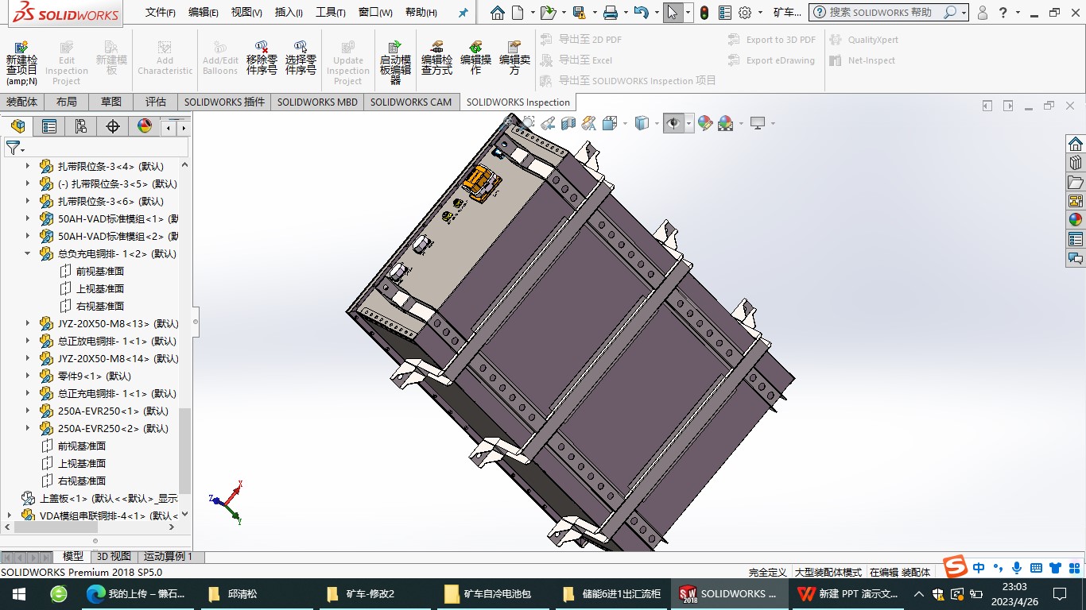Open the View Palette task pane tab
This screenshot has width=1086, height=610.
[1076, 201]
